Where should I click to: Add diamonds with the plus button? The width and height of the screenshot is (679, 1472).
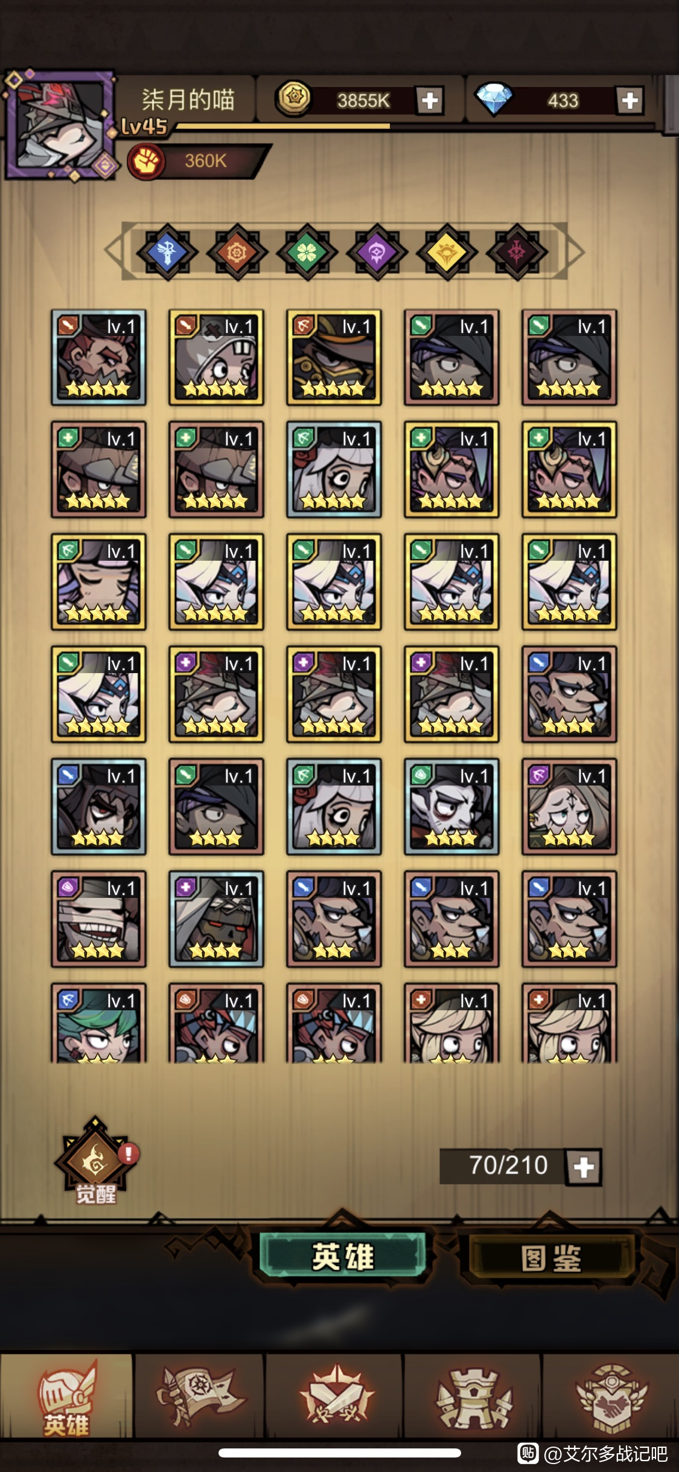point(630,100)
